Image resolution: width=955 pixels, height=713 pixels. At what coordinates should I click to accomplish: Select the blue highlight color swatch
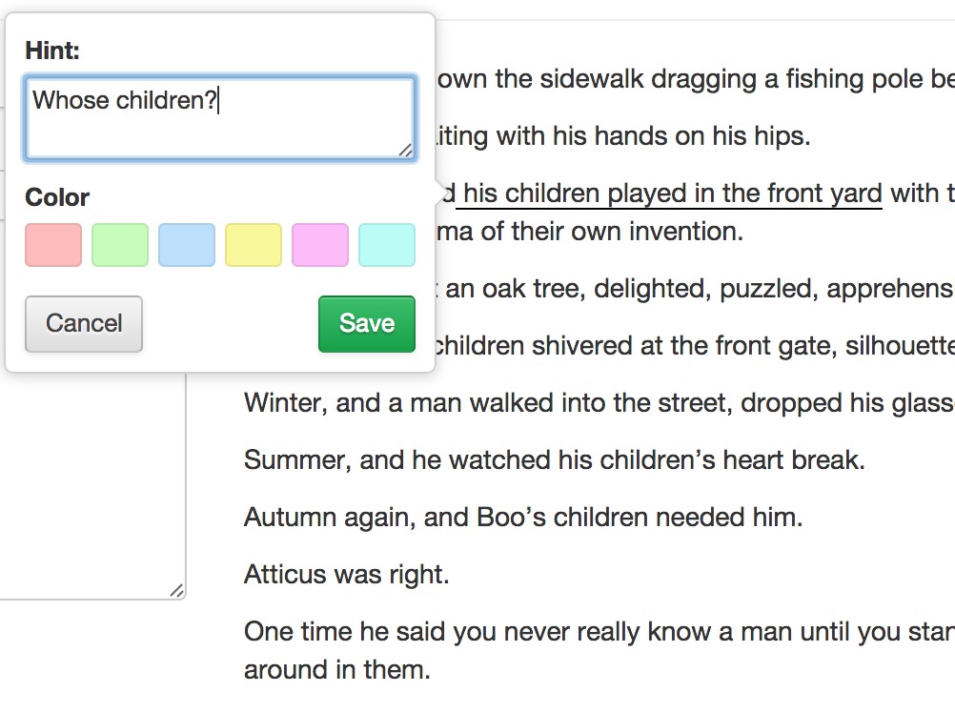point(186,245)
